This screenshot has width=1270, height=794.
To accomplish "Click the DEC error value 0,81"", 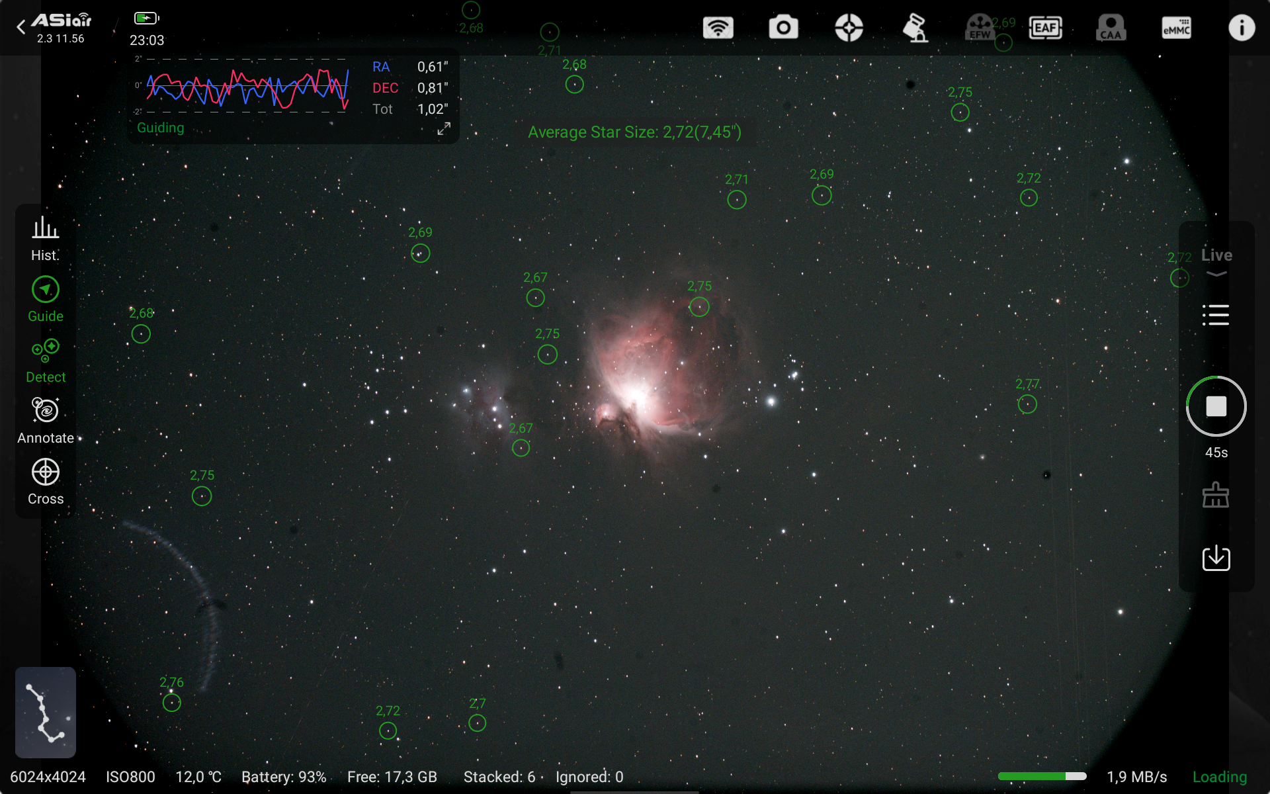I will pyautogui.click(x=433, y=88).
